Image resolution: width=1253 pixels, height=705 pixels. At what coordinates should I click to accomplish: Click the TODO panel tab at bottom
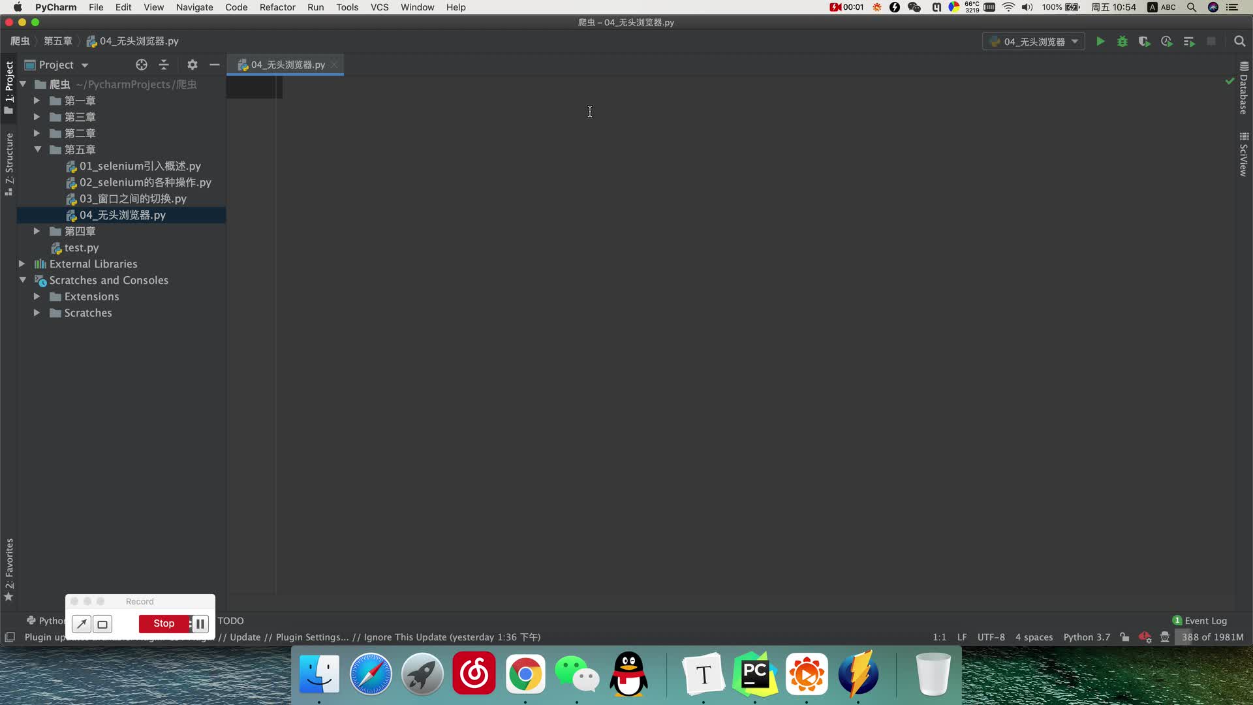(230, 621)
